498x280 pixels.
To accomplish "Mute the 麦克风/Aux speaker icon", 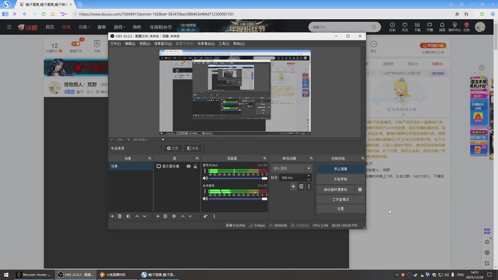I will 205,179.
